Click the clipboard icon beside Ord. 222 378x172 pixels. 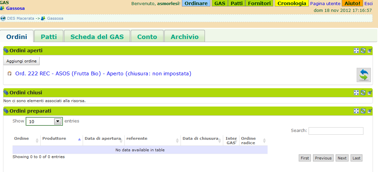pos(9,74)
